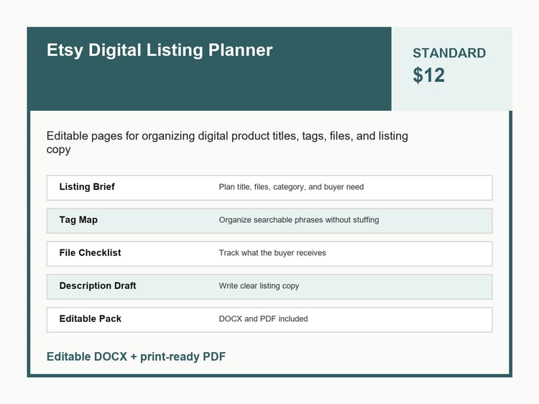Select the Description Draft row
The image size is (539, 404).
click(269, 287)
